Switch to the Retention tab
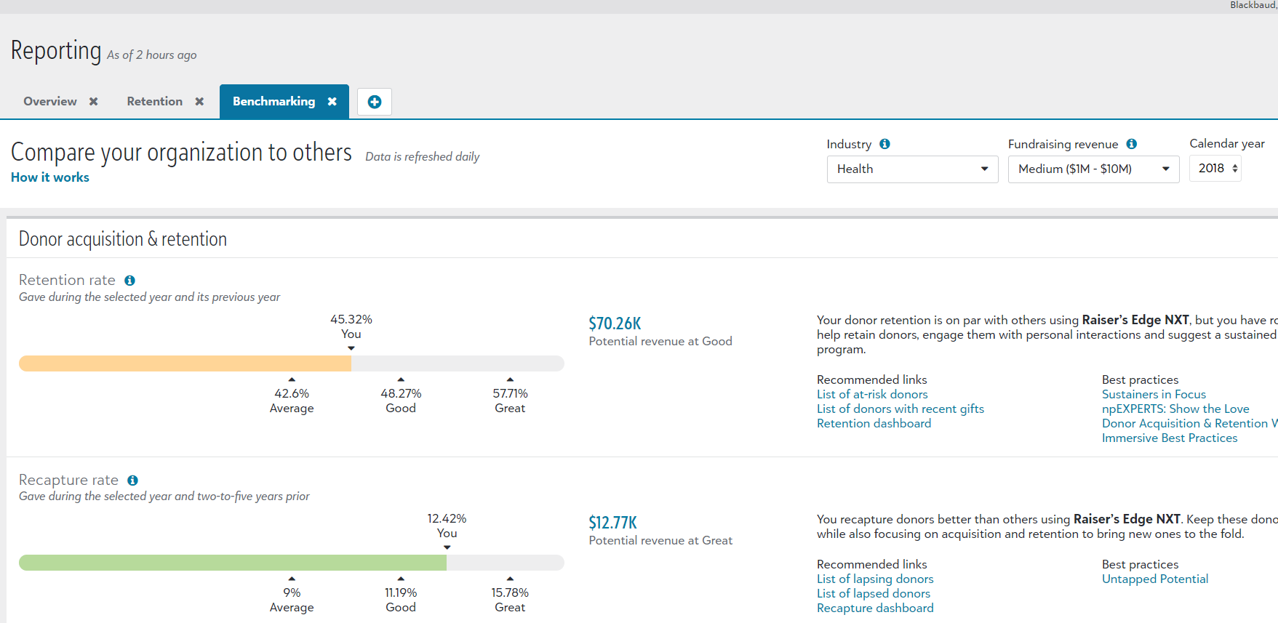This screenshot has width=1278, height=623. click(x=154, y=102)
